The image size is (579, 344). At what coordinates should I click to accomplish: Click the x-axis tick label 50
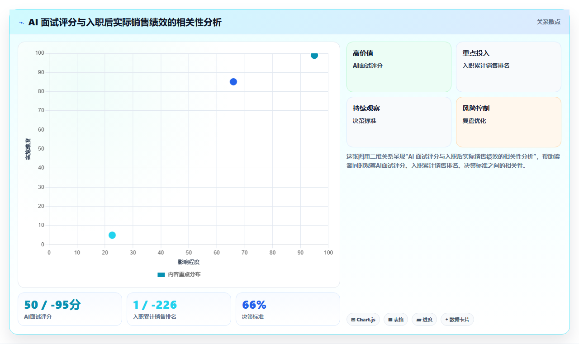[189, 252]
